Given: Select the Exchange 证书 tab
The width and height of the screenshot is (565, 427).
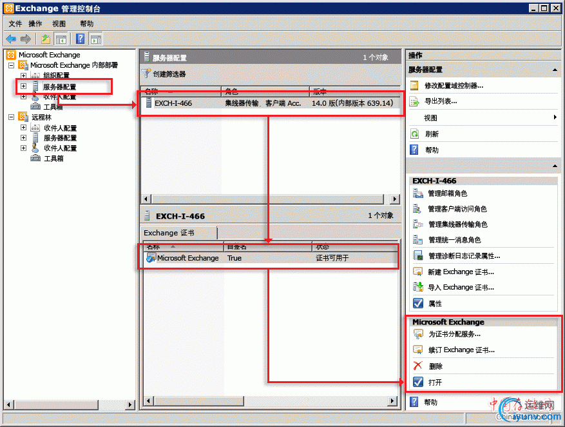Looking at the screenshot, I should pos(180,233).
